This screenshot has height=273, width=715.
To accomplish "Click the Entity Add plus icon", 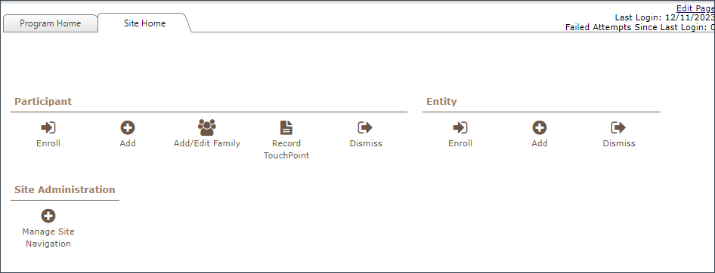I will [540, 127].
